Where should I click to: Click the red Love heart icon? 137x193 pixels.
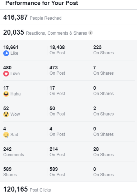coord(6,74)
